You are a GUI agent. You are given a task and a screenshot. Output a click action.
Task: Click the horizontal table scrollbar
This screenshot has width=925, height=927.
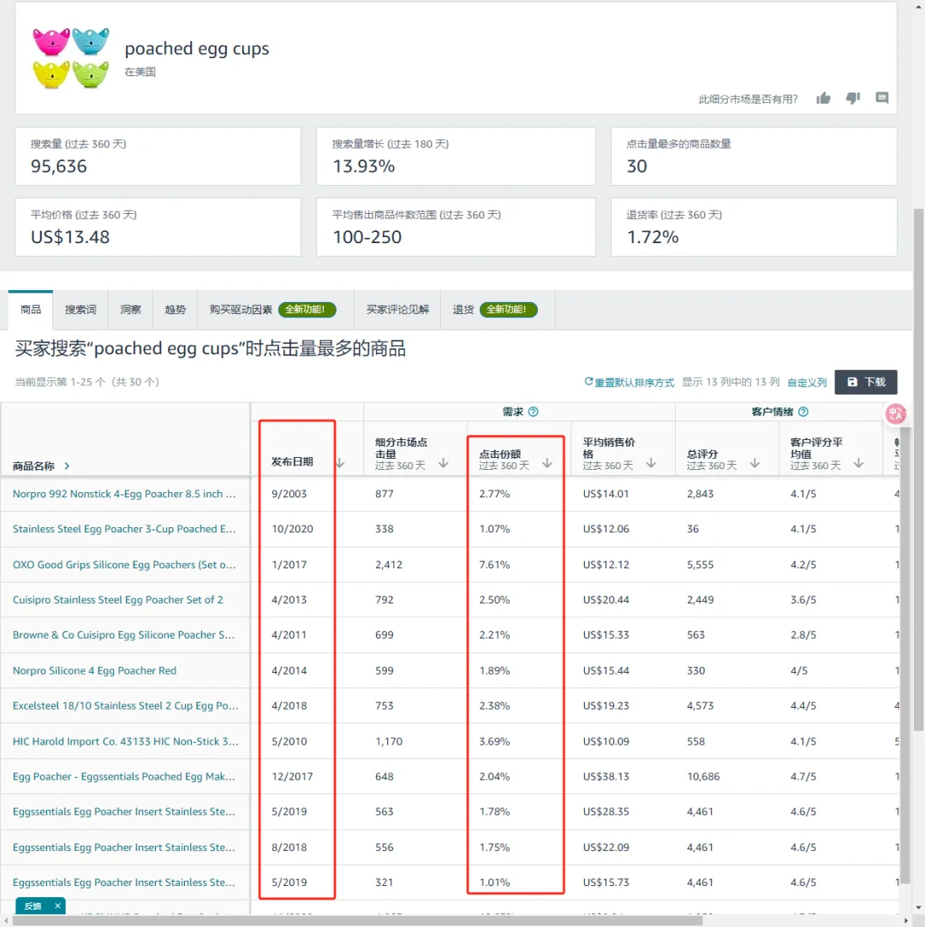click(x=357, y=920)
